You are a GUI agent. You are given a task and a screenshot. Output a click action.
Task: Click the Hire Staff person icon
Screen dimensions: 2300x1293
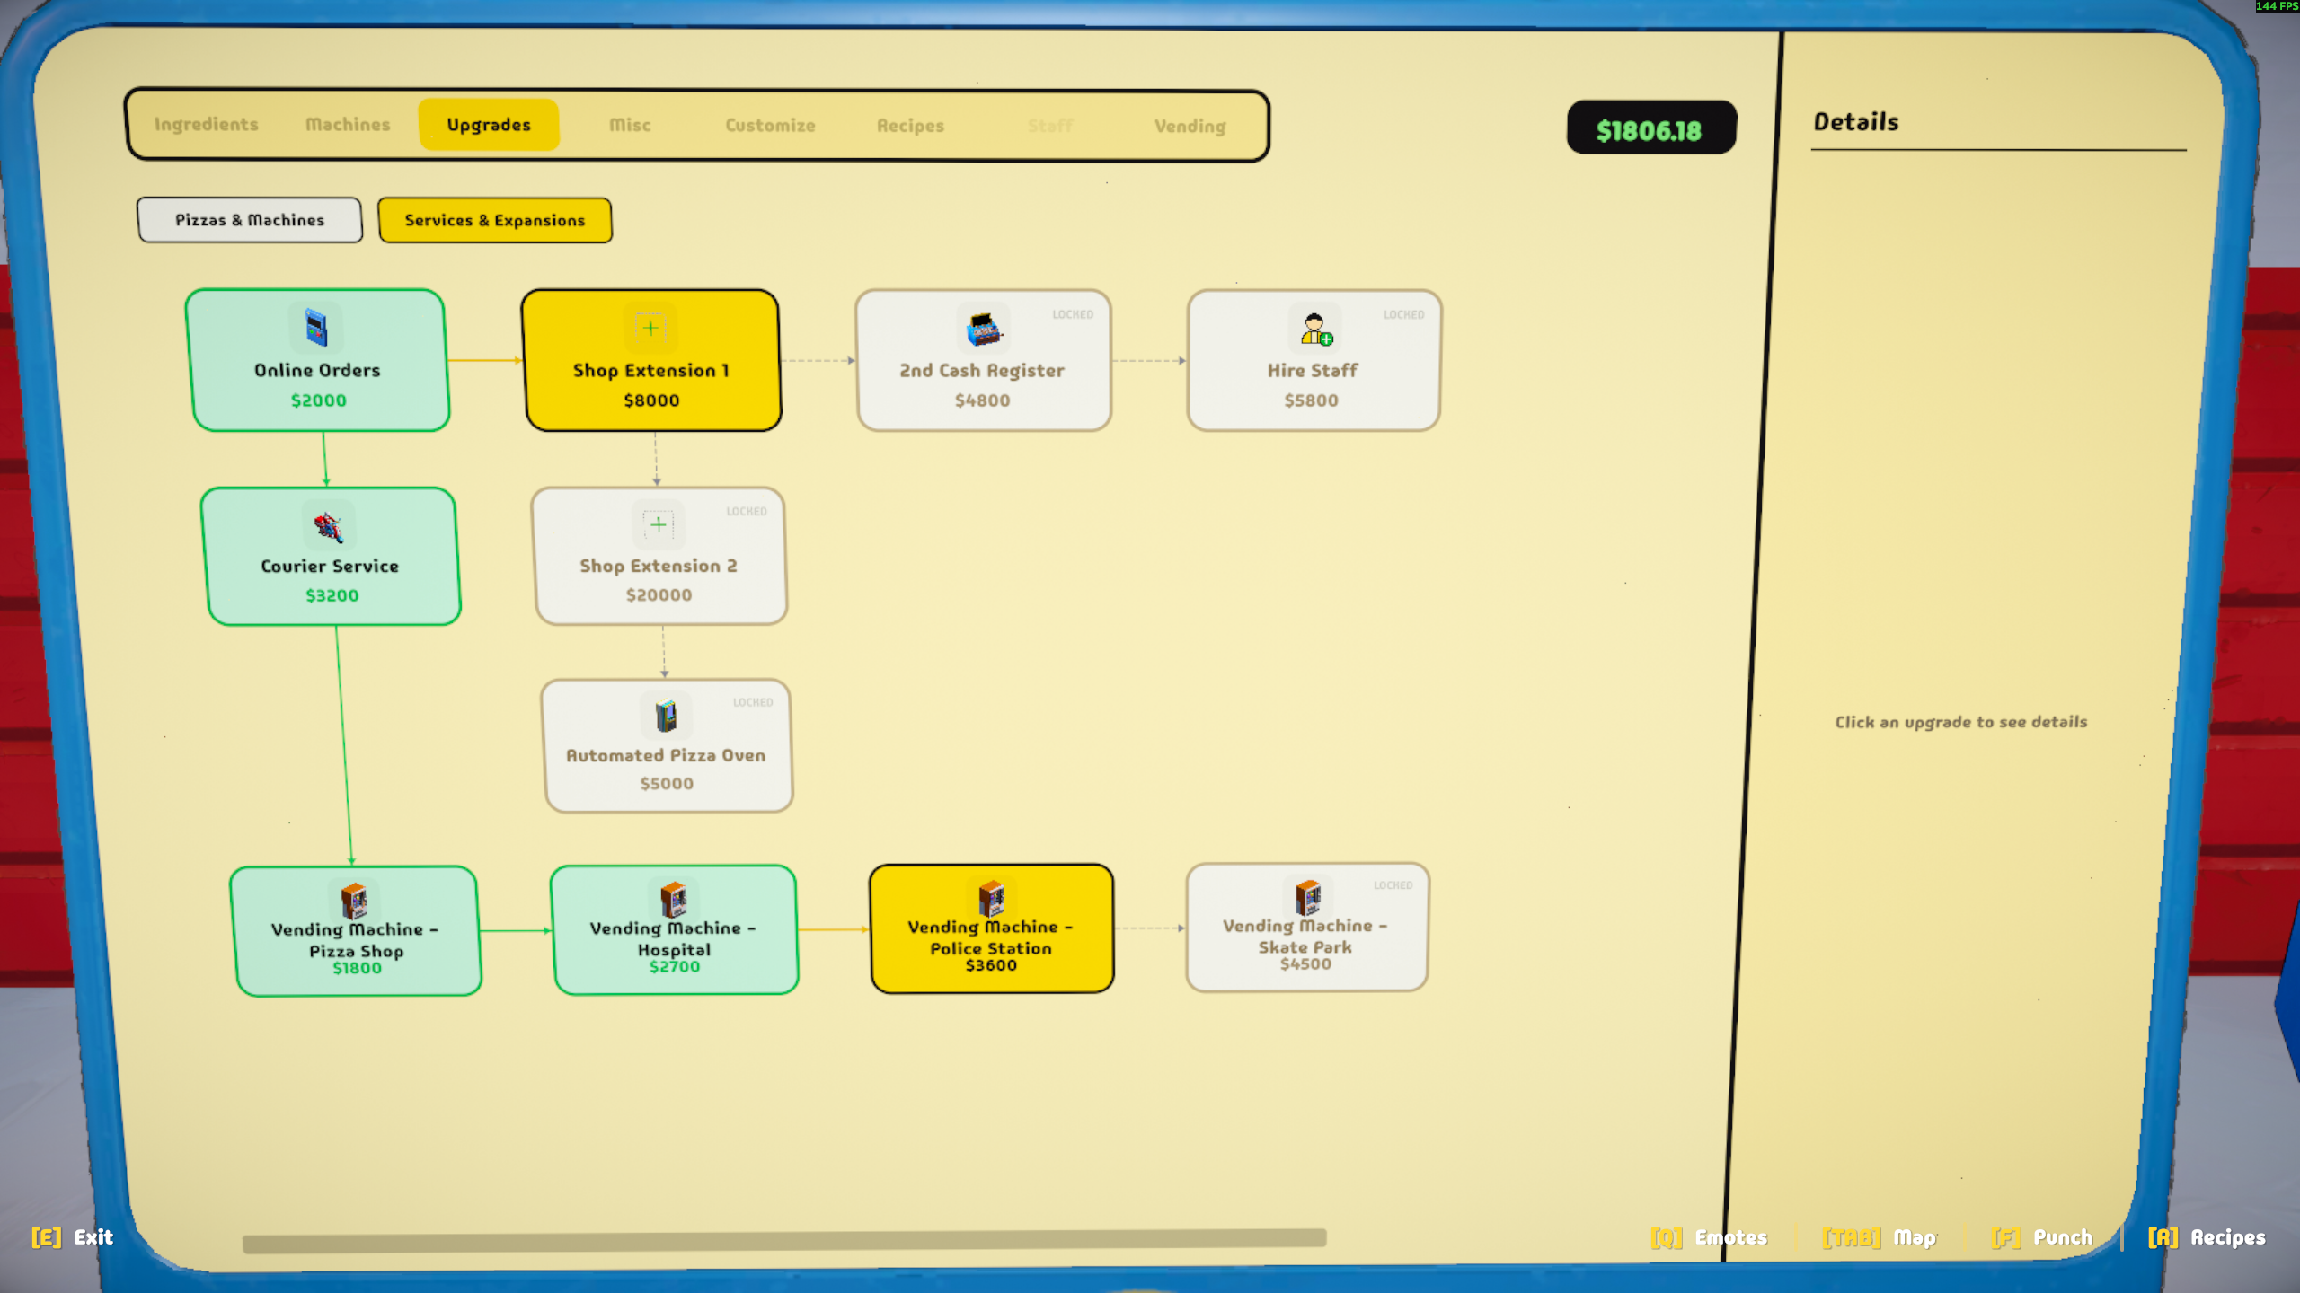tap(1315, 330)
